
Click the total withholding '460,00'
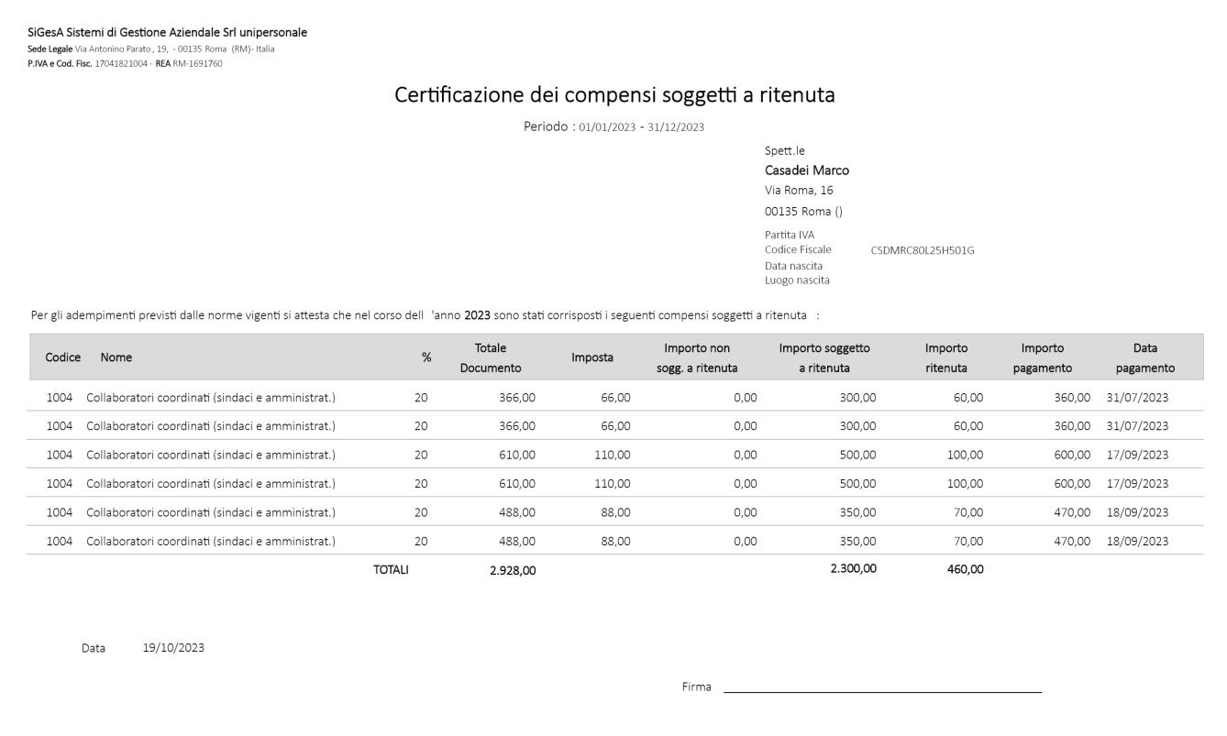965,569
